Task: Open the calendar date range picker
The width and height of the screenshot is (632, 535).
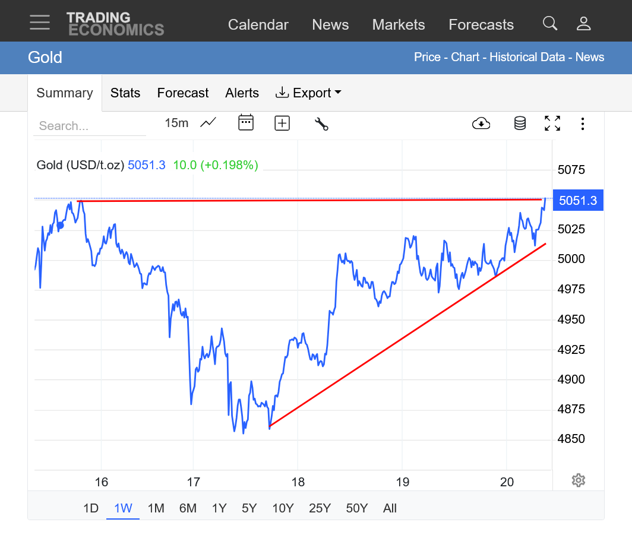Action: coord(246,123)
